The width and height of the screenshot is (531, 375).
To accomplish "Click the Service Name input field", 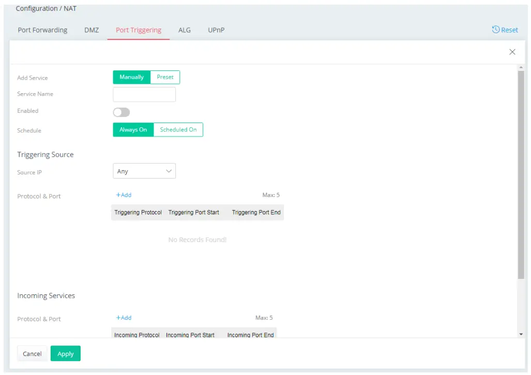I will [144, 94].
